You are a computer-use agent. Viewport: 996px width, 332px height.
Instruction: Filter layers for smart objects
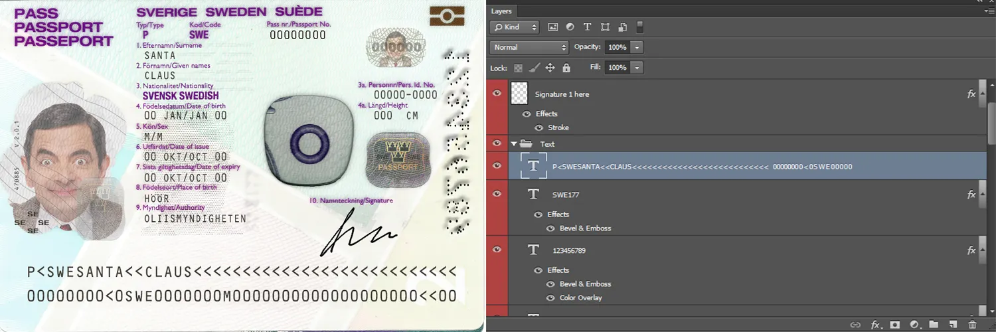tap(622, 27)
